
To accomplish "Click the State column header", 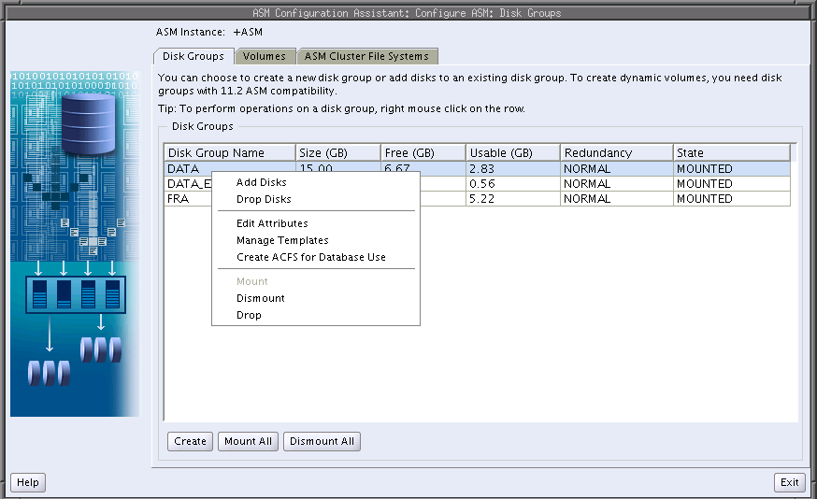I will click(732, 152).
